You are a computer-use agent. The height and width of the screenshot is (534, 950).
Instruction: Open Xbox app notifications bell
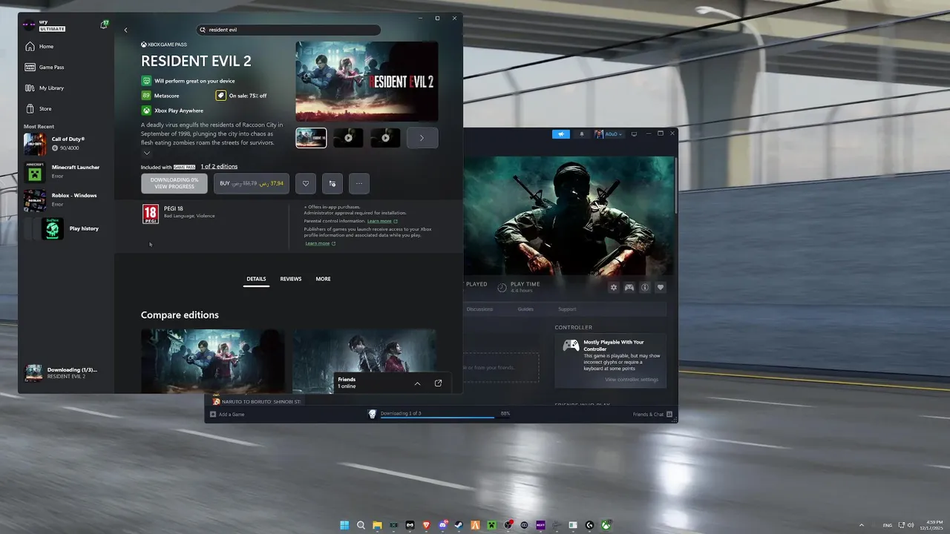[104, 25]
